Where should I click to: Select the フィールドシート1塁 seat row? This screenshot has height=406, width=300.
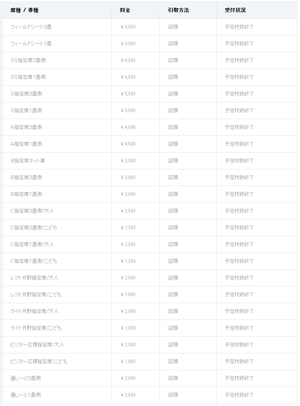pyautogui.click(x=149, y=44)
